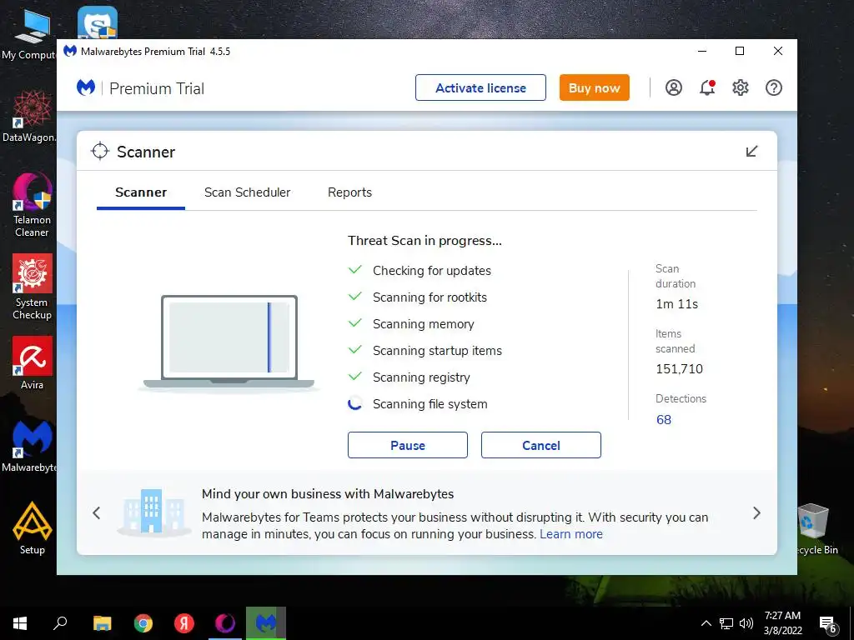Show previous promo with the left chevron
The width and height of the screenshot is (854, 640).
tap(97, 512)
